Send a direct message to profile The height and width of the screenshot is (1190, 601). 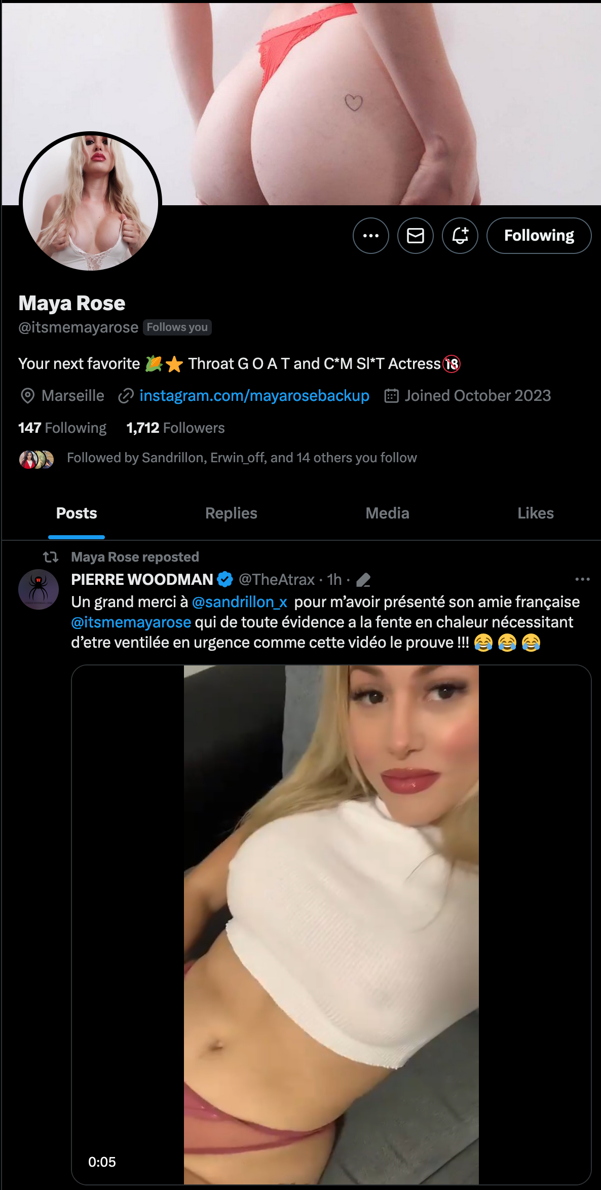click(416, 236)
